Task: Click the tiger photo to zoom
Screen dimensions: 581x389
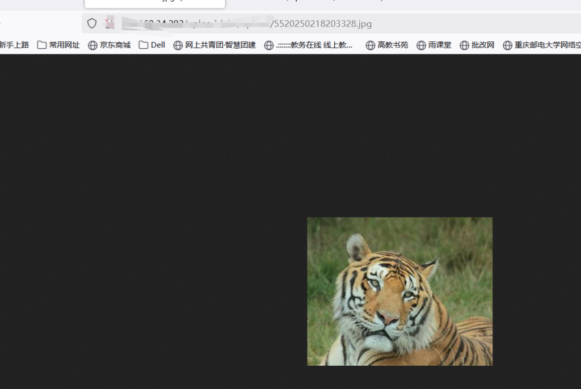Action: point(400,292)
